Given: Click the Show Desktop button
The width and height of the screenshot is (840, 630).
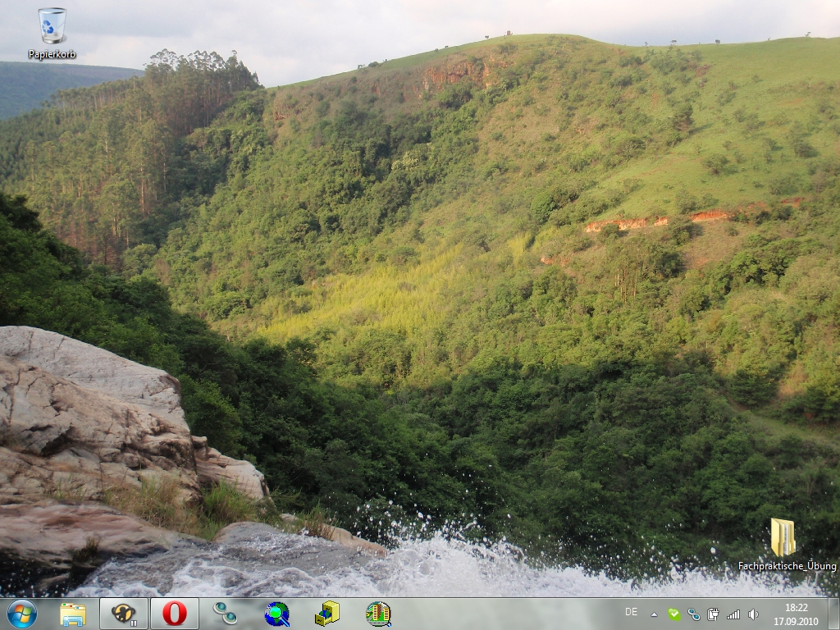Looking at the screenshot, I should tap(833, 614).
